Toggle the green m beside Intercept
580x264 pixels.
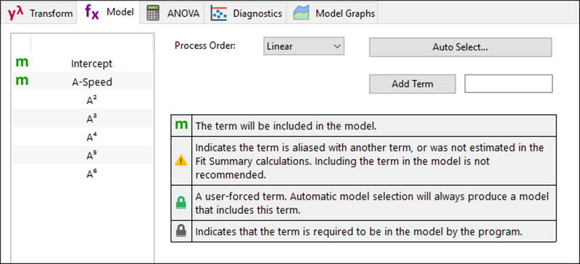click(22, 63)
